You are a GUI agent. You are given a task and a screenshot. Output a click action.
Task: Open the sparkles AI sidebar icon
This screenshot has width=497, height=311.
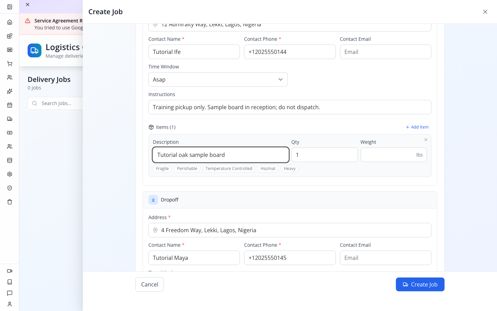(x=10, y=91)
